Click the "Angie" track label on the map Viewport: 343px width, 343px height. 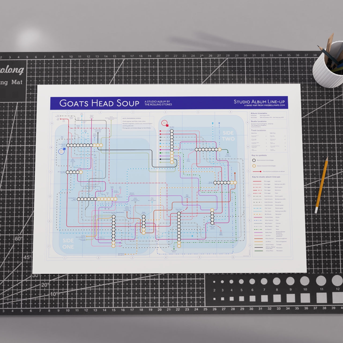[x=143, y=212]
